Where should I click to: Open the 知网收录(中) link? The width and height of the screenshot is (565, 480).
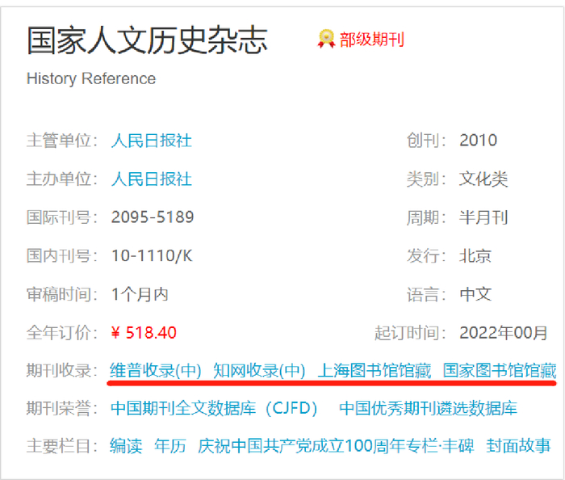(259, 370)
